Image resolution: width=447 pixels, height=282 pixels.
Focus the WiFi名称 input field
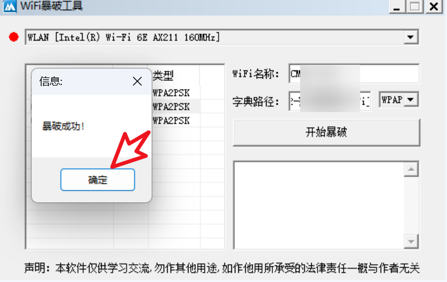point(354,74)
